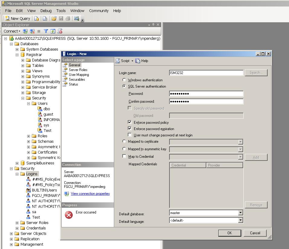Image resolution: width=289 pixels, height=249 pixels.
Task: Click the OK button in Login dialog
Action: (230, 233)
